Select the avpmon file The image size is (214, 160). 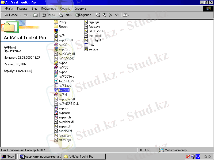[62, 108]
